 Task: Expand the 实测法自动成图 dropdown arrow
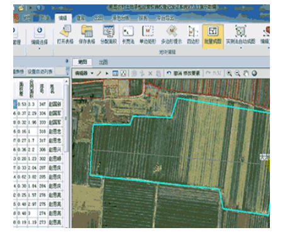point(241,48)
